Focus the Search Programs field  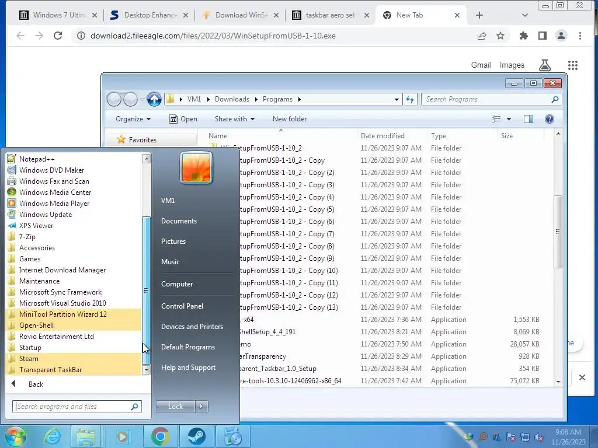click(491, 99)
